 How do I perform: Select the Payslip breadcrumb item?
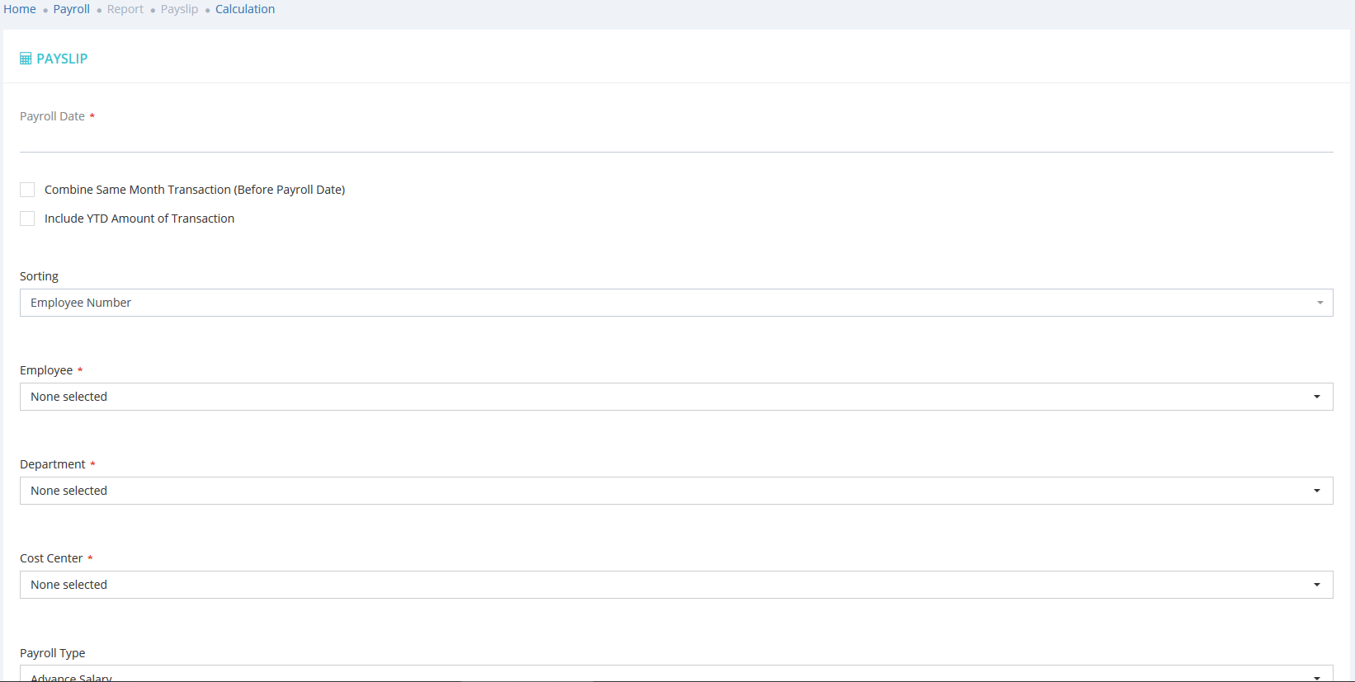[180, 9]
